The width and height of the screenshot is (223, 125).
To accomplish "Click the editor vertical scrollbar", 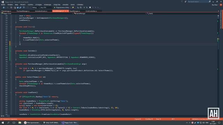I will [218, 66].
